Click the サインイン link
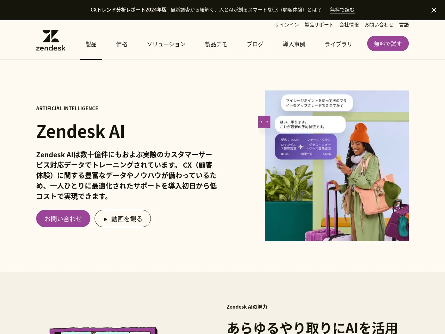 [287, 25]
